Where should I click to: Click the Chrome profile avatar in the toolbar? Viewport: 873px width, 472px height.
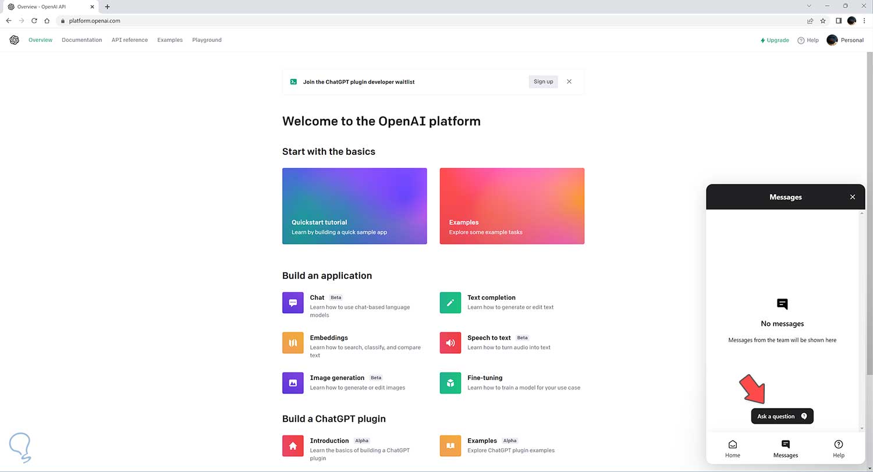tap(851, 20)
